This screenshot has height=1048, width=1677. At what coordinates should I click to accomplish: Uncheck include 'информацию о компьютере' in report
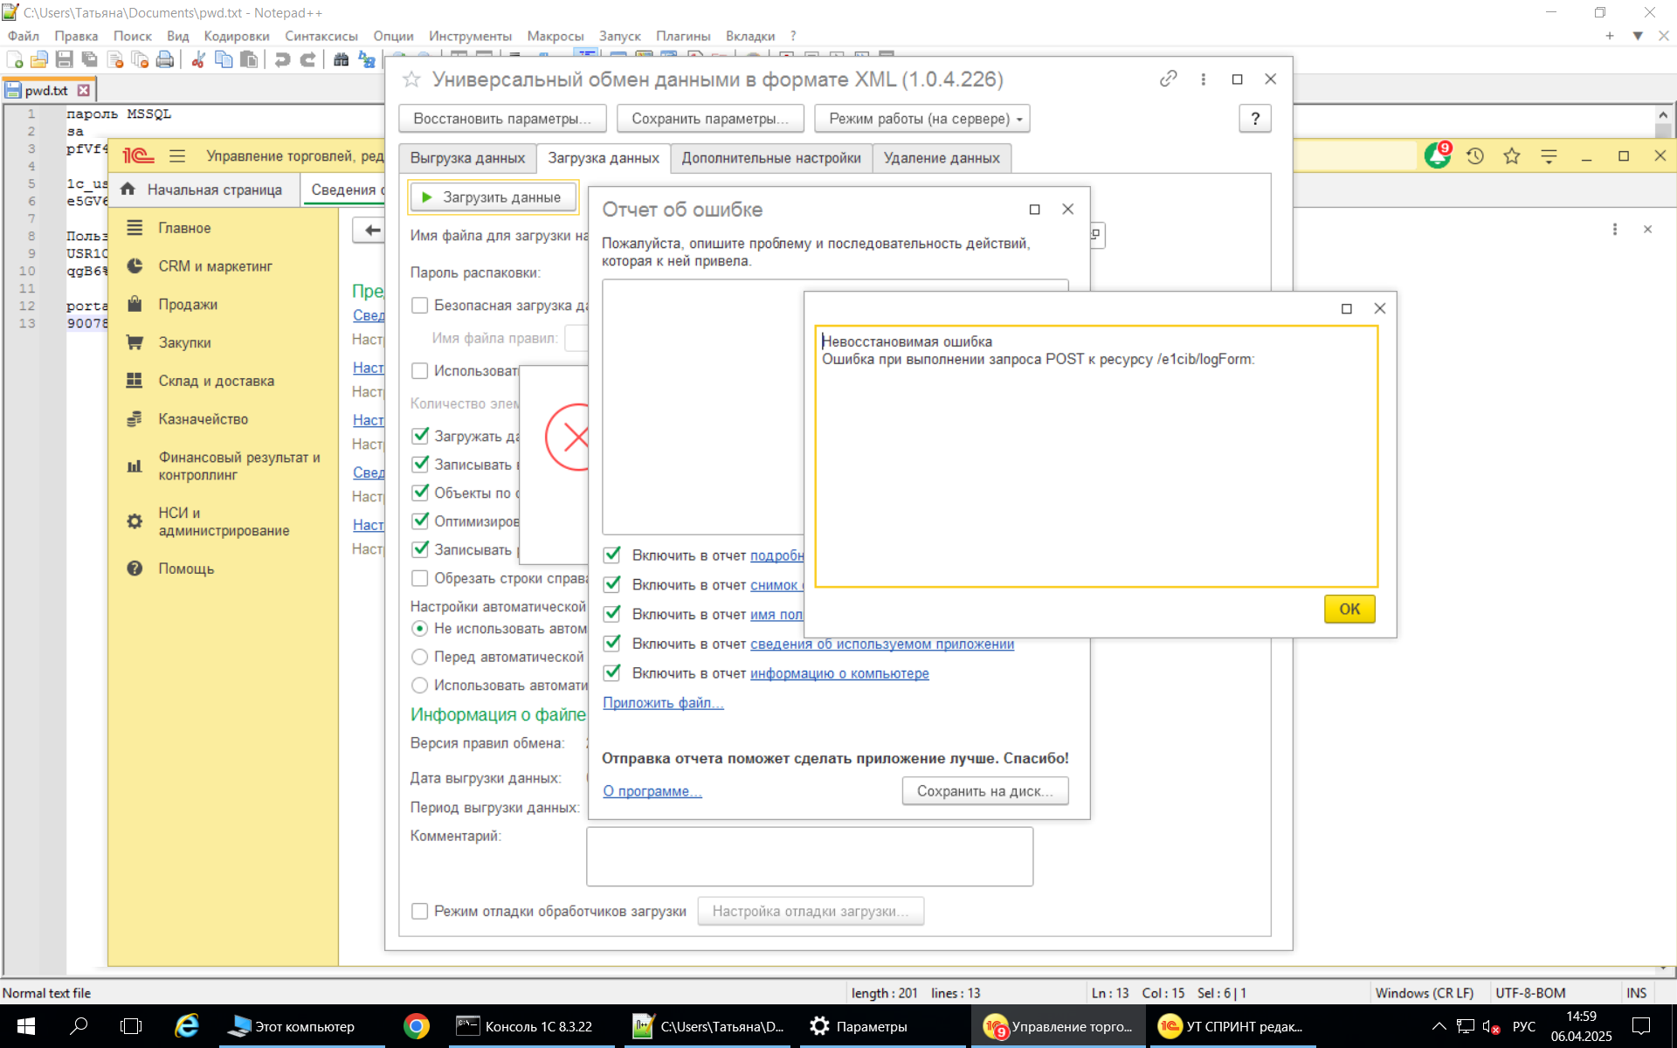[x=612, y=673]
